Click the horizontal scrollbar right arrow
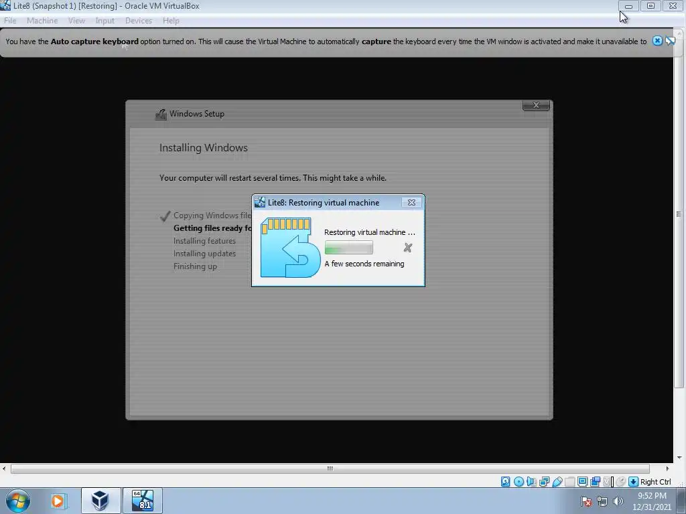Screen dimensions: 686x514 click(668, 468)
